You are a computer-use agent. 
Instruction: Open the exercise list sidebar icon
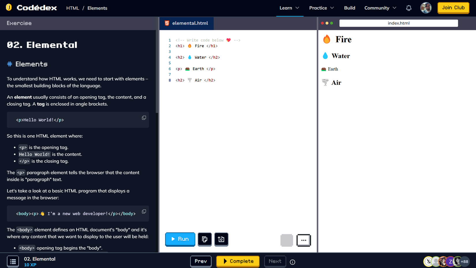pyautogui.click(x=13, y=261)
